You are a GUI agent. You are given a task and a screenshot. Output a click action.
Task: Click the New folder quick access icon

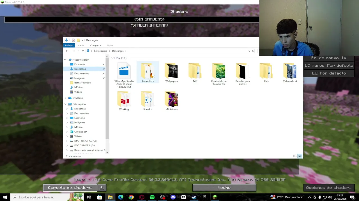pyautogui.click(x=78, y=40)
